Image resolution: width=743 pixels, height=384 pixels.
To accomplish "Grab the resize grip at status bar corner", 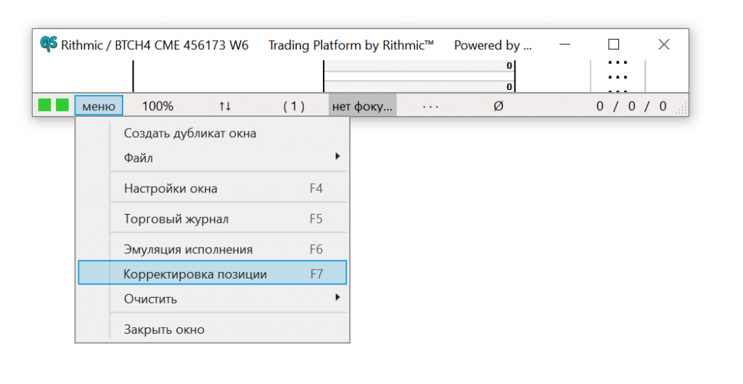I will (x=681, y=109).
